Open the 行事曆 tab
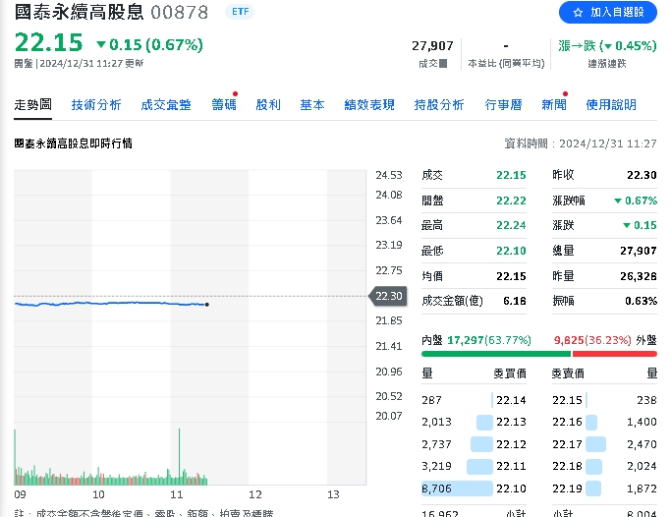 click(x=503, y=105)
